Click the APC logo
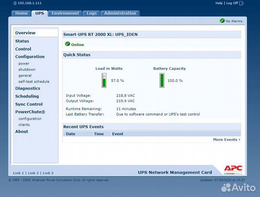The width and height of the screenshot is (260, 197). click(233, 169)
